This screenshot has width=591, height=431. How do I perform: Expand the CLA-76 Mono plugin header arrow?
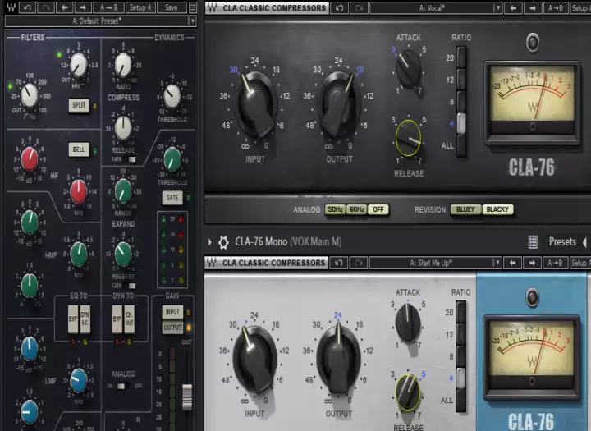tap(210, 242)
